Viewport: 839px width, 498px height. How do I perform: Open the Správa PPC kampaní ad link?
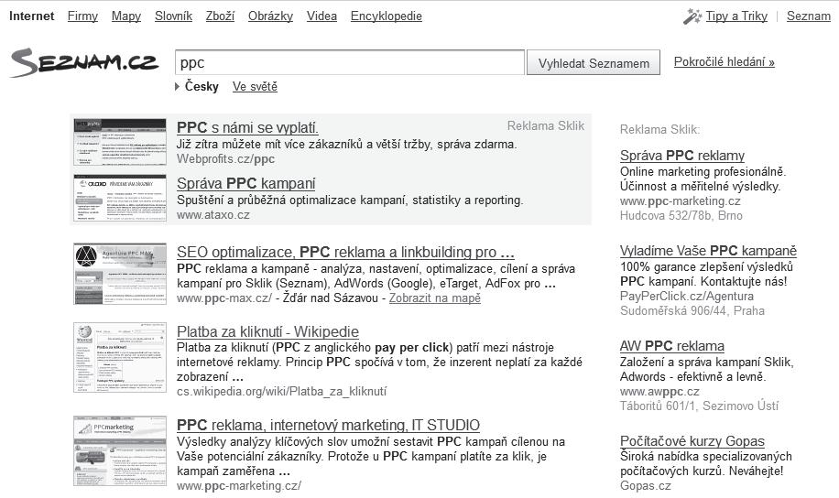click(x=246, y=183)
